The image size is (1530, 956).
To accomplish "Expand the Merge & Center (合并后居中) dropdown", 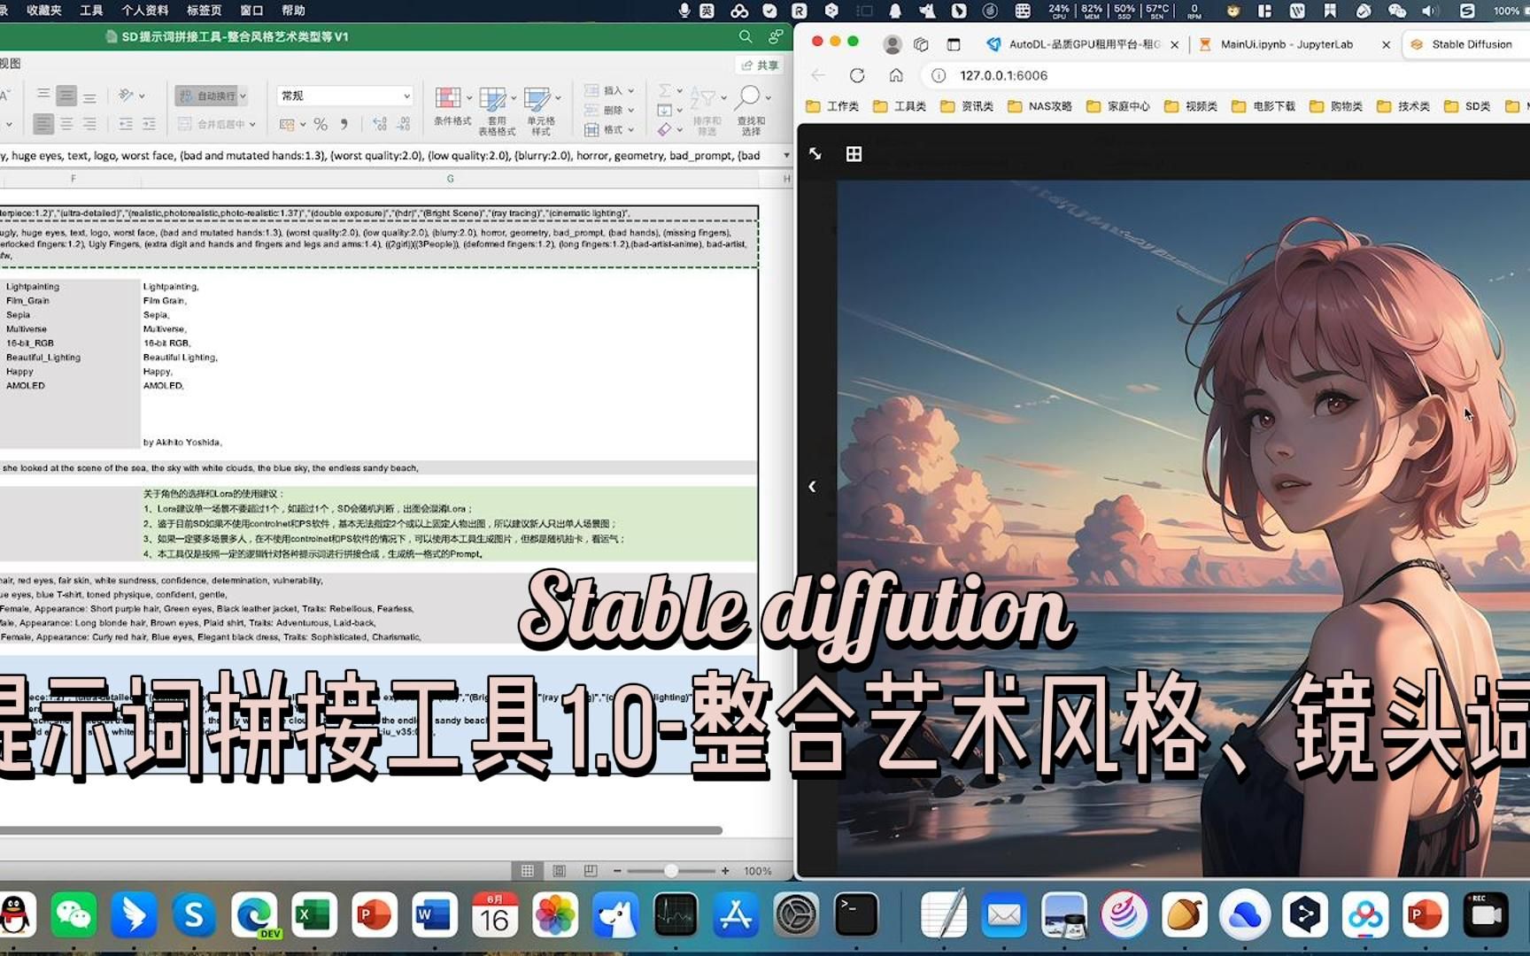I will coord(252,124).
